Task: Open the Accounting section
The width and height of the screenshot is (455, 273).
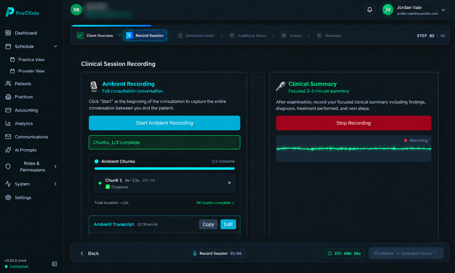Action: (26, 110)
